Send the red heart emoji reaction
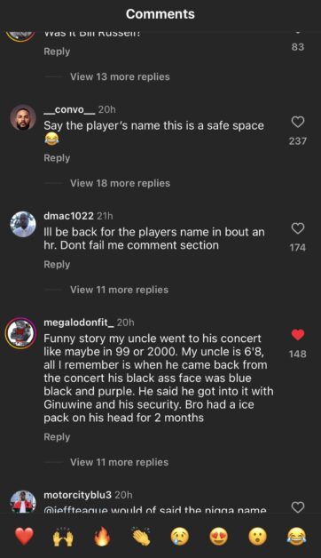Image resolution: width=321 pixels, height=558 pixels. coord(24,537)
